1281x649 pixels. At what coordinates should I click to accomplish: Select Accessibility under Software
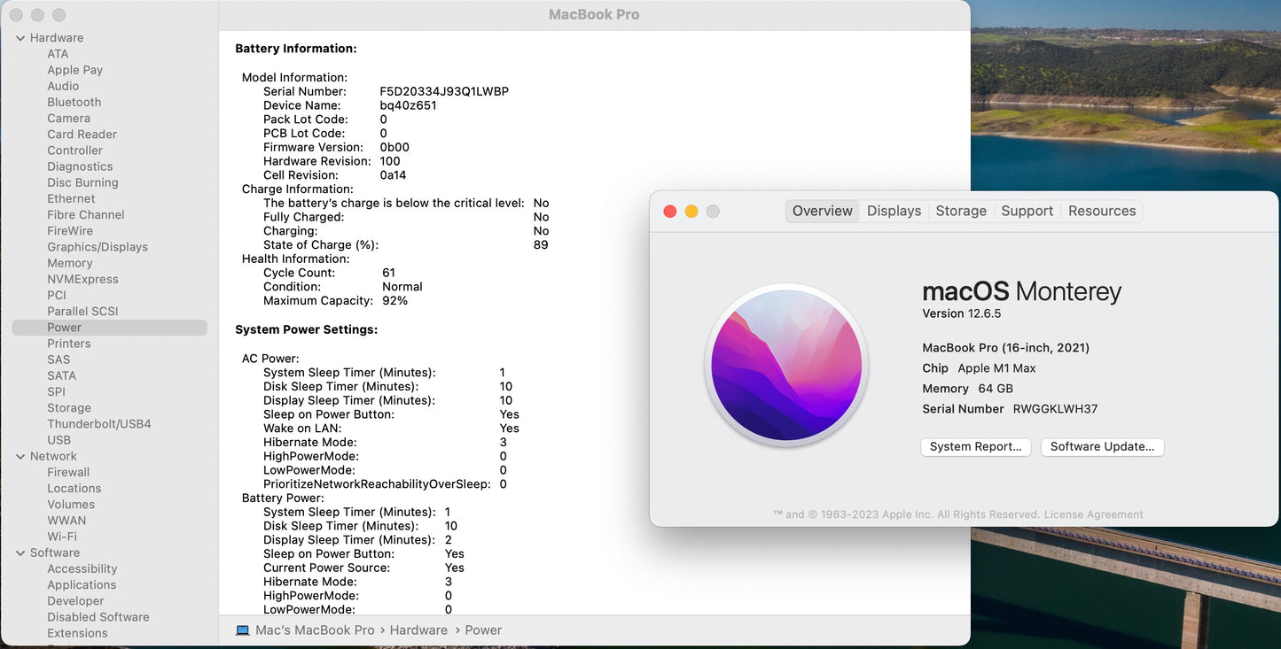[x=82, y=569]
